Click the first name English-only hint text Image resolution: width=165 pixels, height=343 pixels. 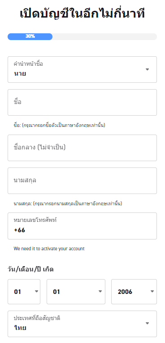click(59, 126)
